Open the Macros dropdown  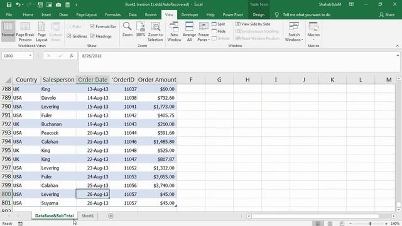[x=313, y=31]
